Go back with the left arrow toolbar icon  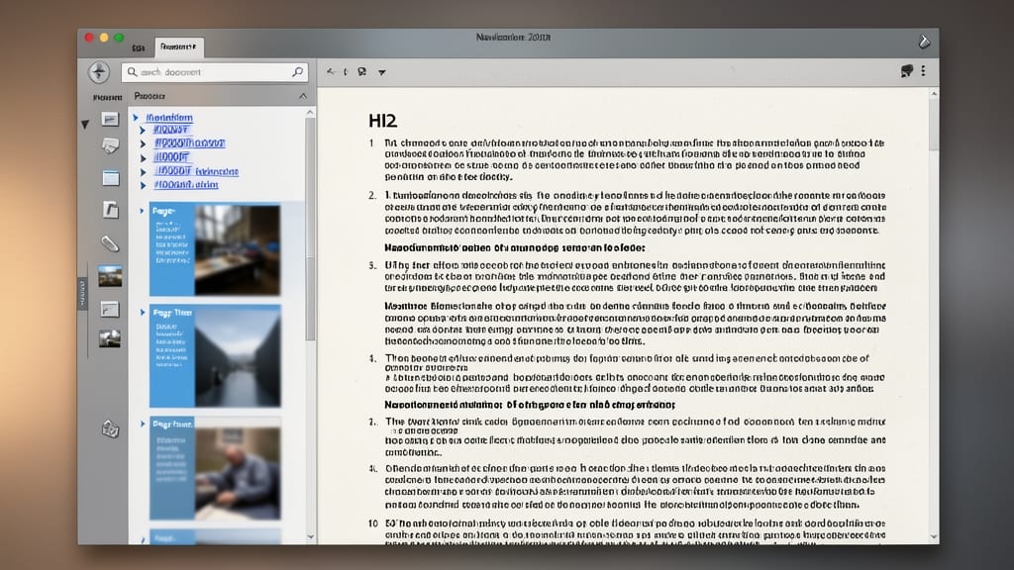click(331, 71)
